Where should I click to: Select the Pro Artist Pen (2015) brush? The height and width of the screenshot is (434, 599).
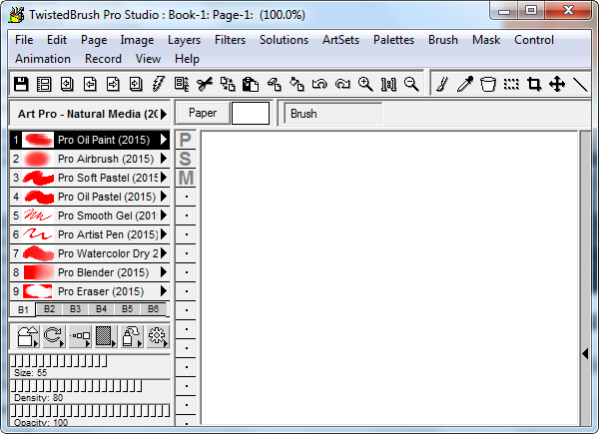click(x=90, y=234)
